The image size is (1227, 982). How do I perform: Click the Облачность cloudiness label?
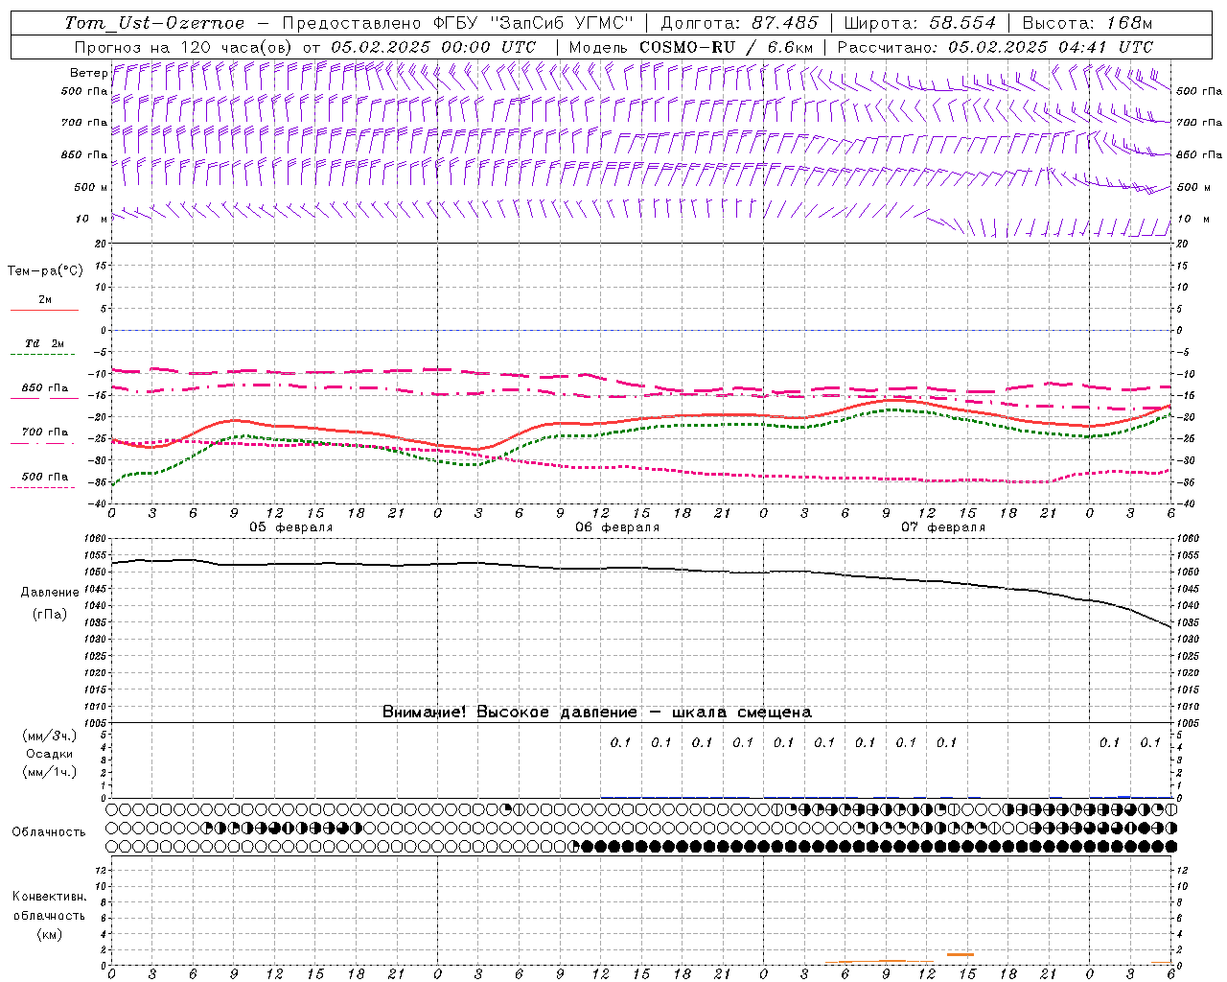pos(49,831)
